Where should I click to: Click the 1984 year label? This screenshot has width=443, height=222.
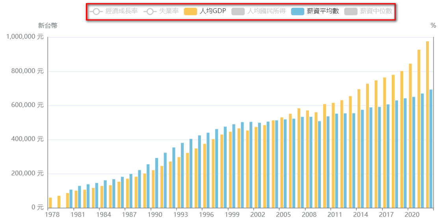tap(103, 215)
